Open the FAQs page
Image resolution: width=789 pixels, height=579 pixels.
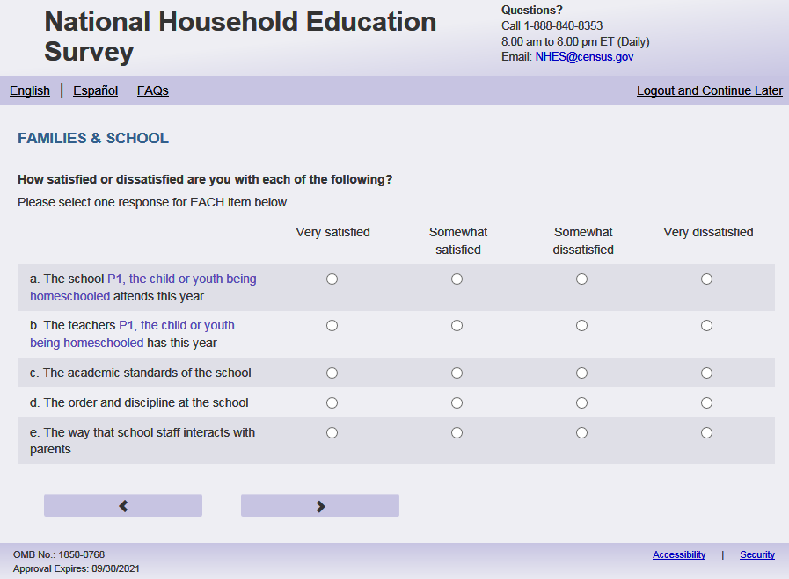(153, 90)
